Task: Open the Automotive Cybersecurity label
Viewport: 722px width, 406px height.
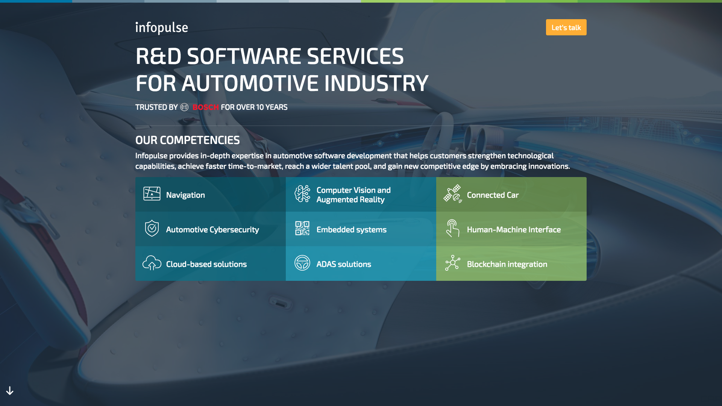Action: [x=212, y=230]
